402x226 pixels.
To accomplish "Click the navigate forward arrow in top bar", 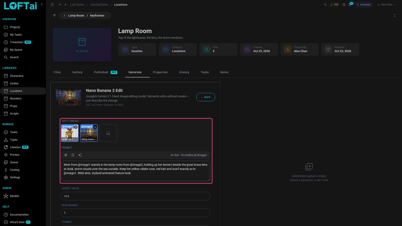I will pos(65,5).
